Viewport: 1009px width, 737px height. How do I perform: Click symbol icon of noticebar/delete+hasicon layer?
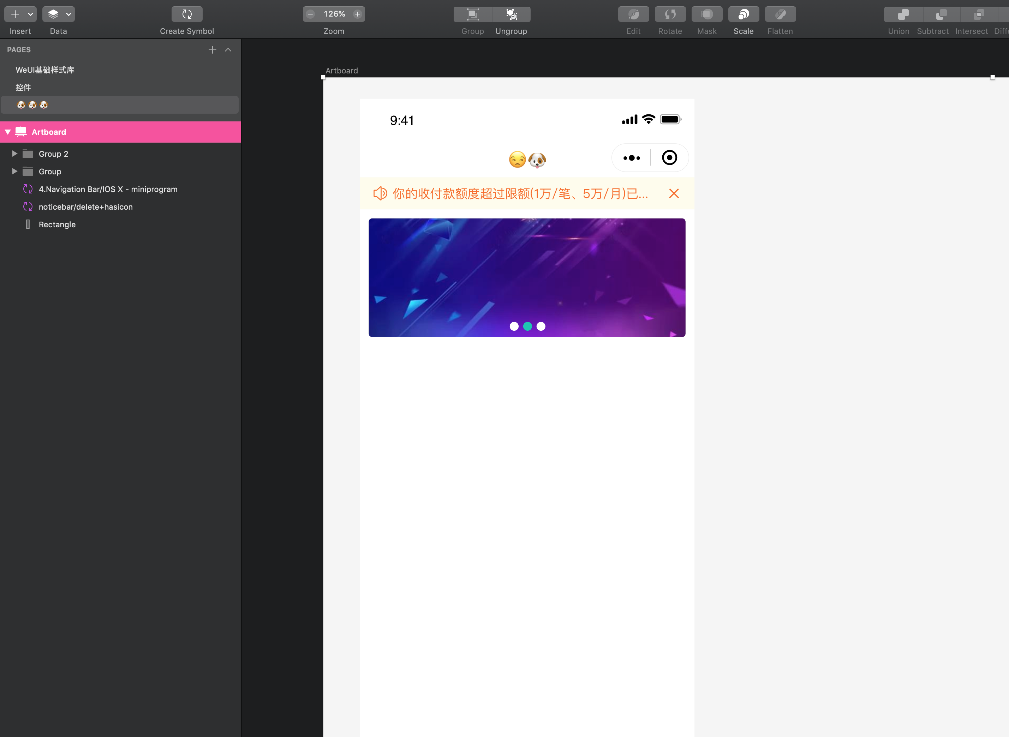[x=28, y=206]
